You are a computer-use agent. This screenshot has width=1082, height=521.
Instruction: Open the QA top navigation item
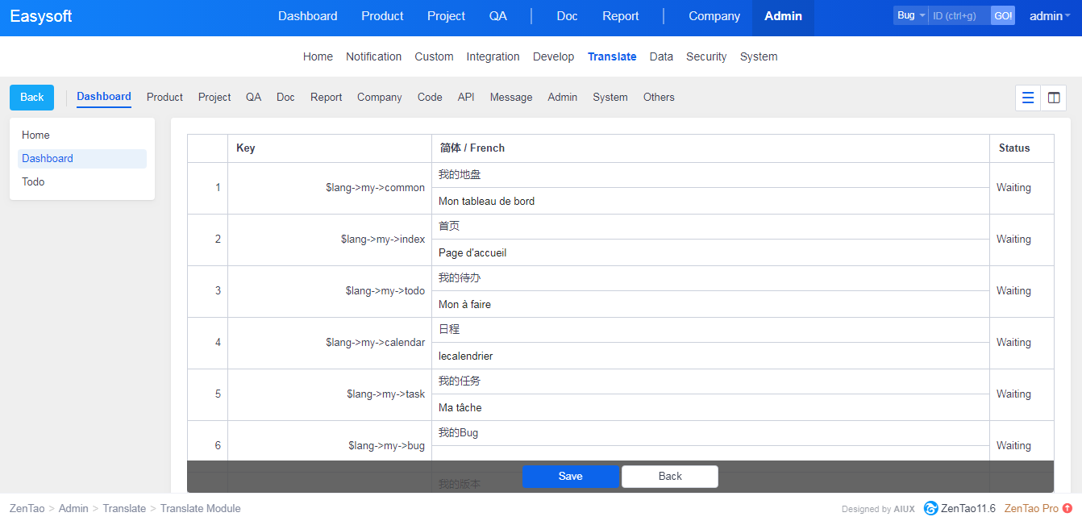[498, 16]
